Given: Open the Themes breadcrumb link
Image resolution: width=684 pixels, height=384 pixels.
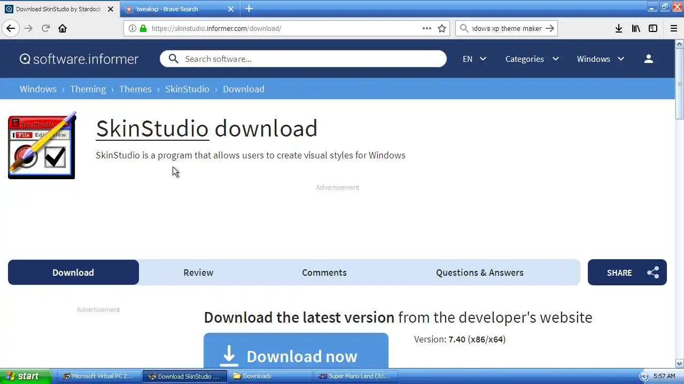Looking at the screenshot, I should click(x=135, y=89).
